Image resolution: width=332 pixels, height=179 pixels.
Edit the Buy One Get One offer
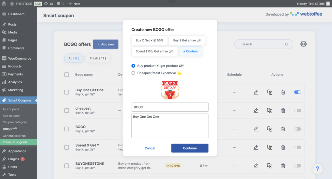click(256, 92)
